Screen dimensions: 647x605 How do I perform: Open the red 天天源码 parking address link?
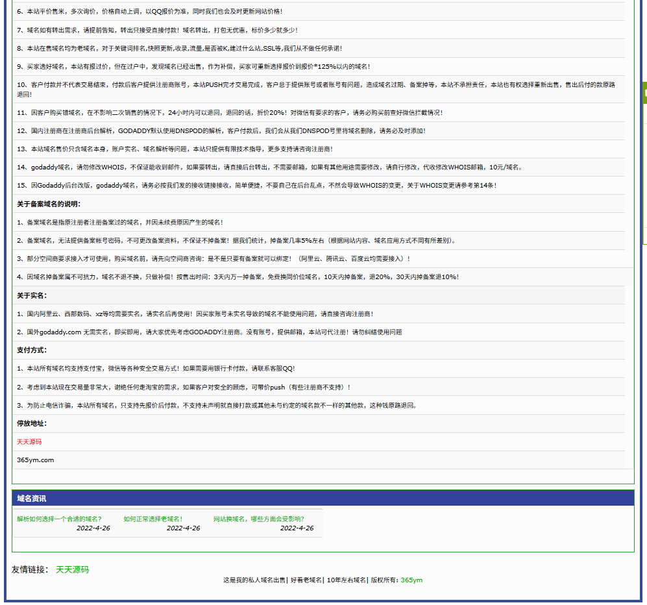29,442
